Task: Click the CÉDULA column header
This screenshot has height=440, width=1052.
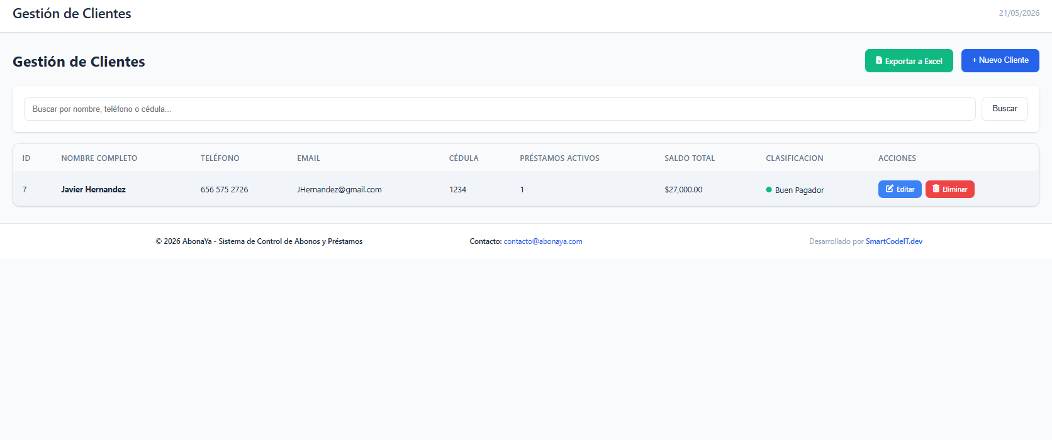Action: tap(464, 158)
